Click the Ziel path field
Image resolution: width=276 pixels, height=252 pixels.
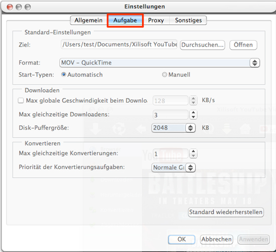pos(119,45)
